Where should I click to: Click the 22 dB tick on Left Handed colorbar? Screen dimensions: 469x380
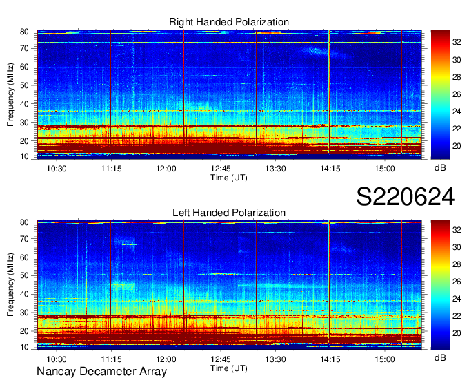click(x=457, y=316)
